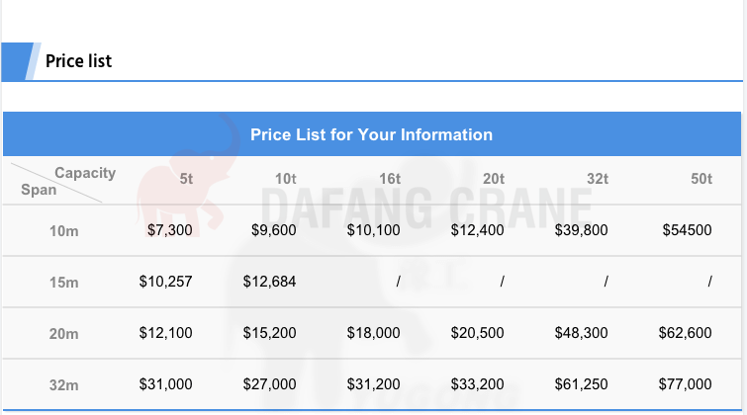Click the blue slanted icon beside Price list
747x415 pixels.
(21, 61)
